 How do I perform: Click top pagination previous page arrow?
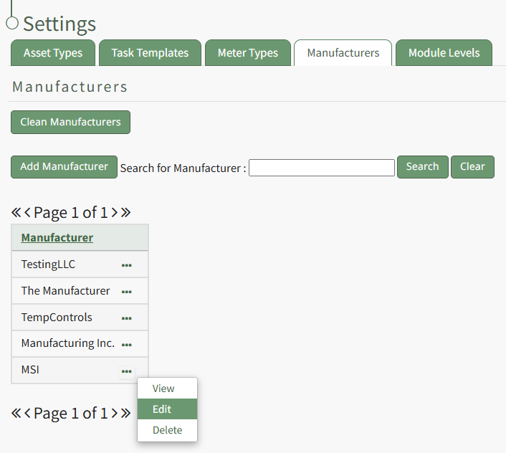coord(28,213)
